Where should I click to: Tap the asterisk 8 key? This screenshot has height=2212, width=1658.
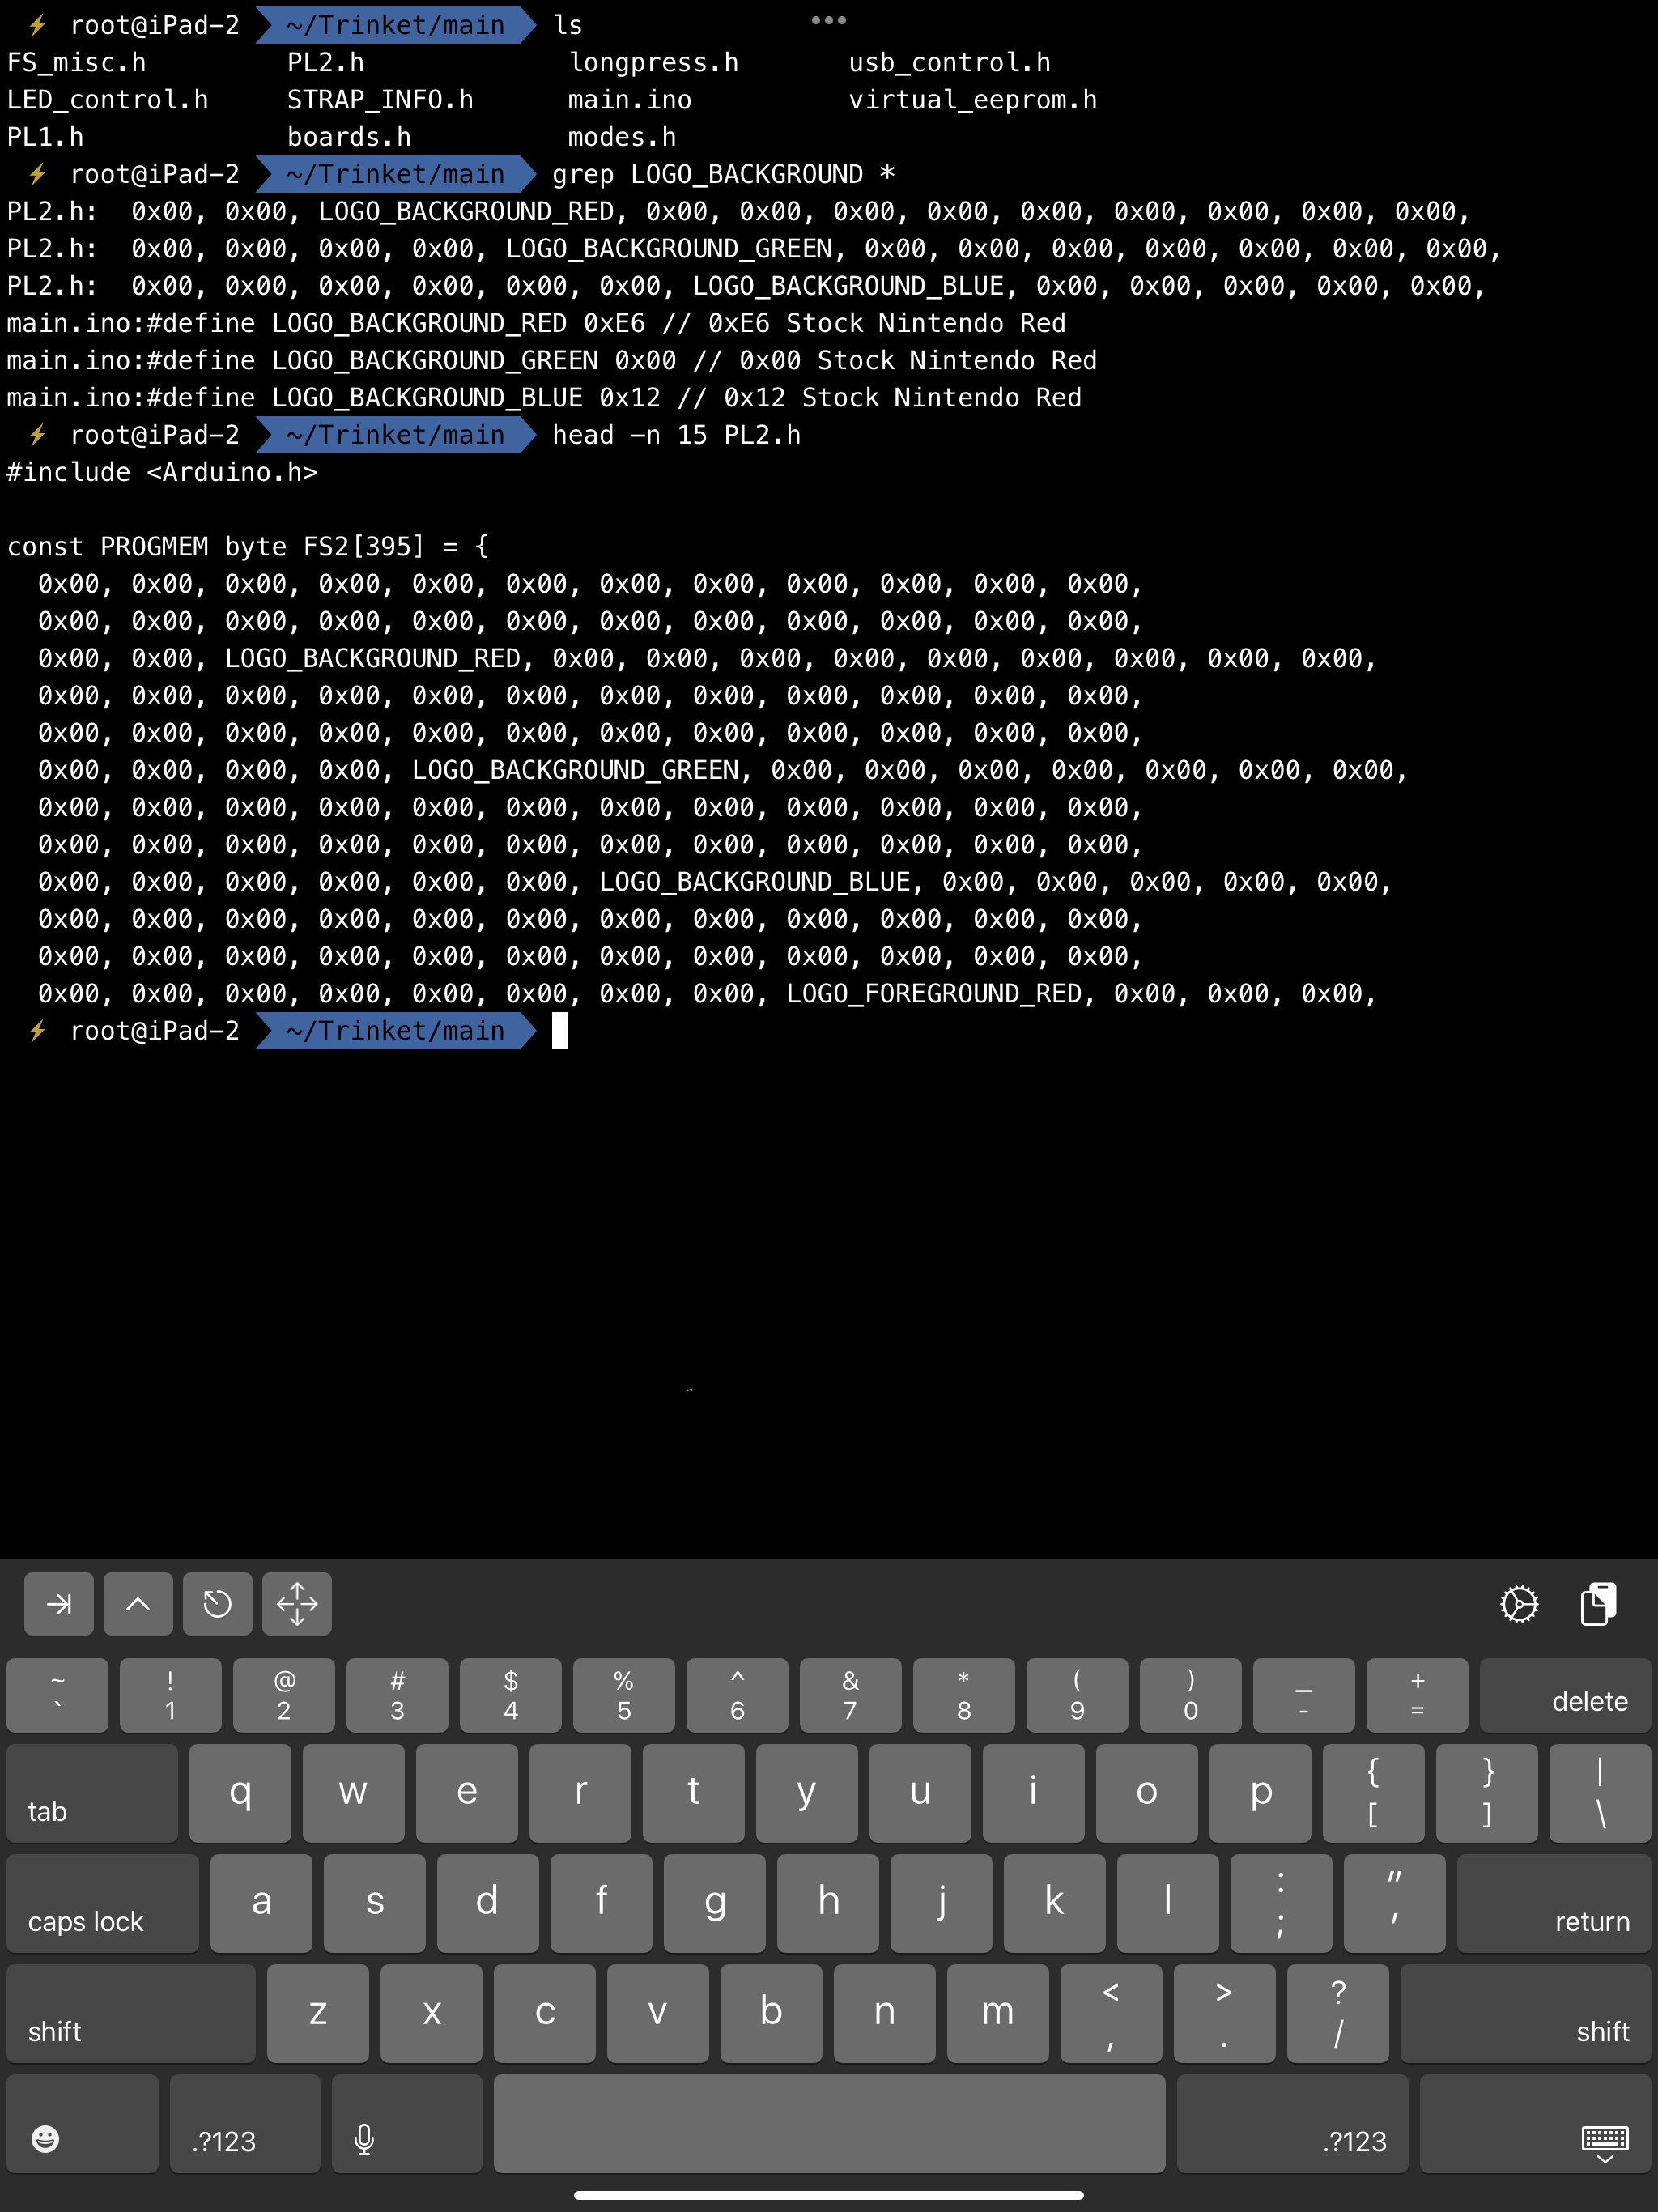point(964,1696)
